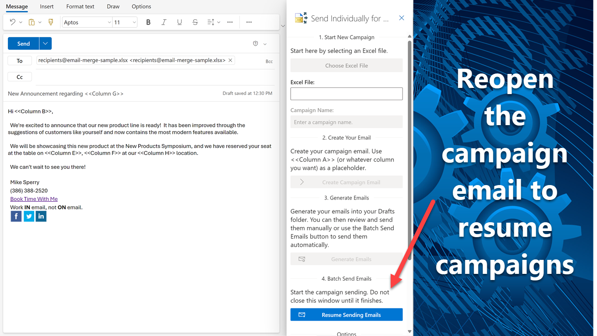Switch to the Insert tab
Screen dimensions: 597x336
tap(47, 7)
